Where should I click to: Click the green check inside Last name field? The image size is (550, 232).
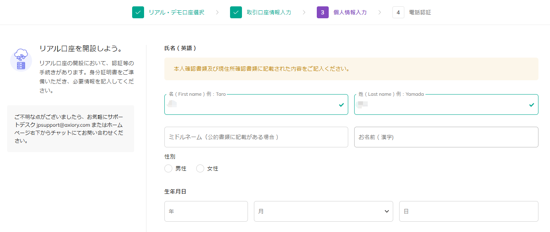pyautogui.click(x=531, y=105)
